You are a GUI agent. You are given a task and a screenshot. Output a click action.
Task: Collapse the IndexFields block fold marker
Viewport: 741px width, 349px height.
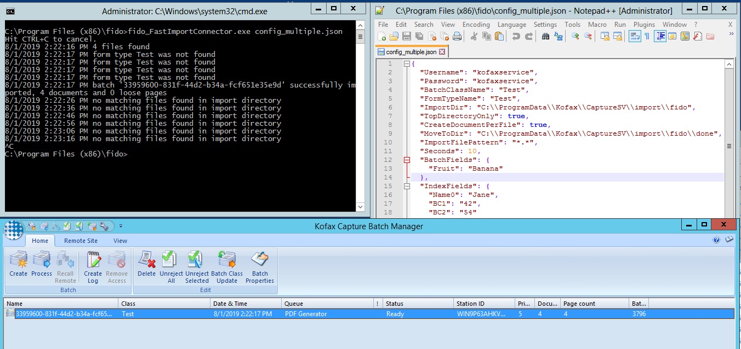coord(407,186)
